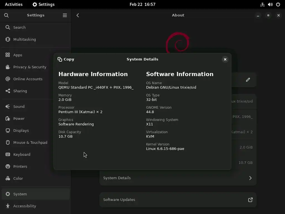Screen dimensions: 285x214
Task: Click the GNOME Version value 44.8
Action: 150,112
